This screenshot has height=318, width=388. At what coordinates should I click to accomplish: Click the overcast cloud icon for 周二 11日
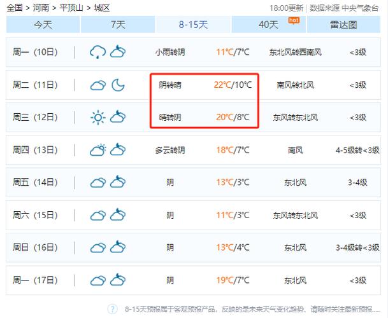(98, 85)
